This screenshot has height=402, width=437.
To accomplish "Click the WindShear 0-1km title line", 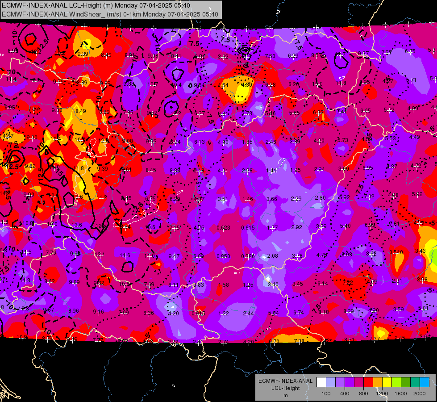I will (110, 14).
